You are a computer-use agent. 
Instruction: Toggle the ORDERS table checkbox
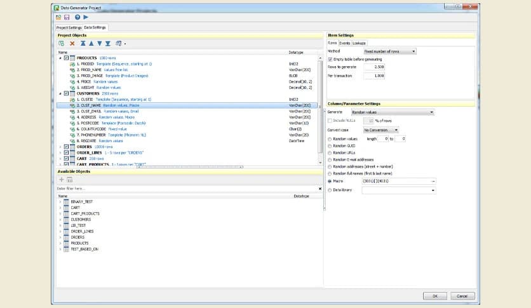pyautogui.click(x=66, y=147)
